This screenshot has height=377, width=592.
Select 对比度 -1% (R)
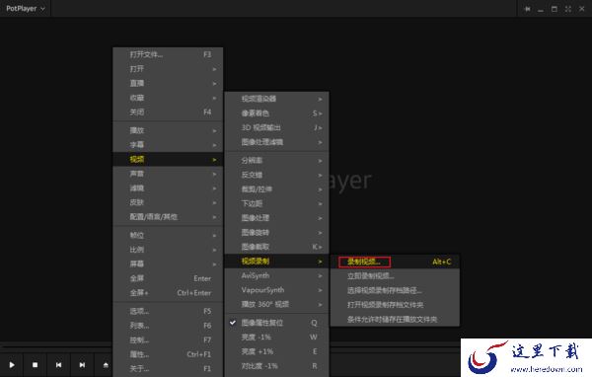click(276, 366)
